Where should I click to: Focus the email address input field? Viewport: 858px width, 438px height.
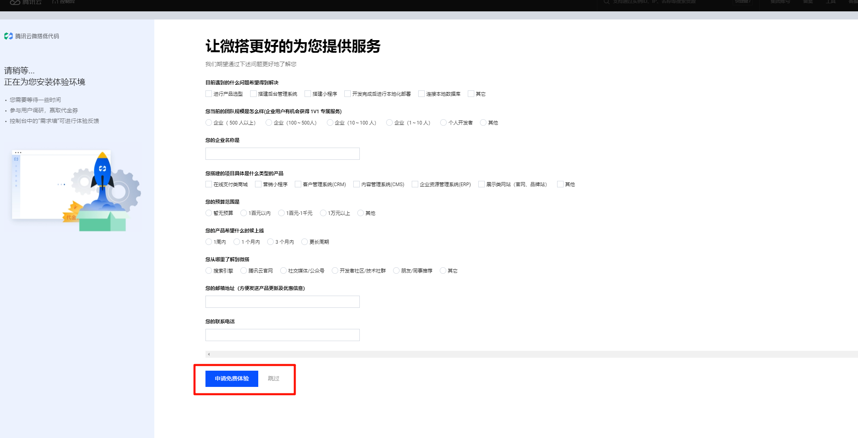tap(282, 302)
